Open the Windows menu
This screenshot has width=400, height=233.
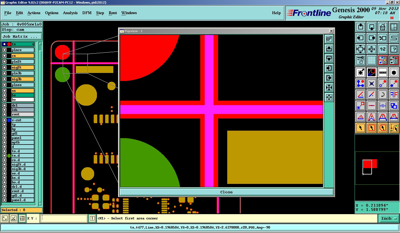click(129, 13)
